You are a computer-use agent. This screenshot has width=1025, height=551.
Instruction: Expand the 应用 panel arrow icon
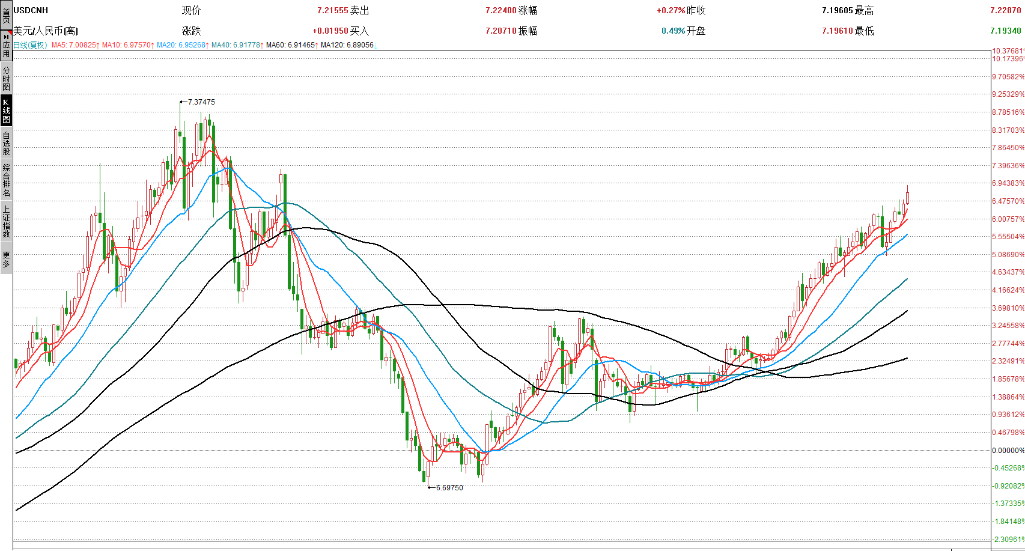coord(6,37)
